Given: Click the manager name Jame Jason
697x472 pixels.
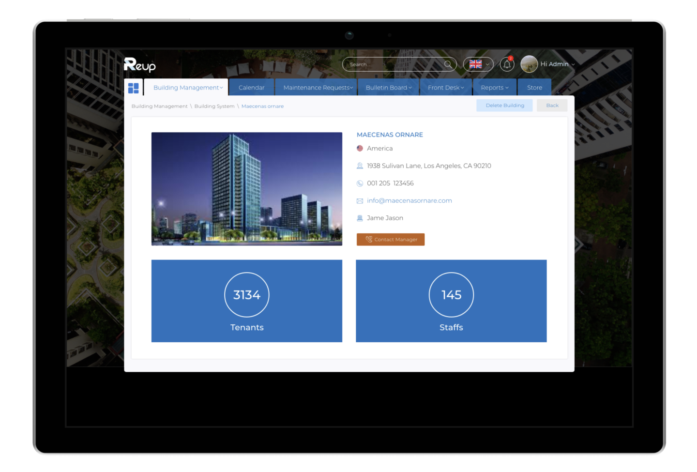Looking at the screenshot, I should click(385, 218).
